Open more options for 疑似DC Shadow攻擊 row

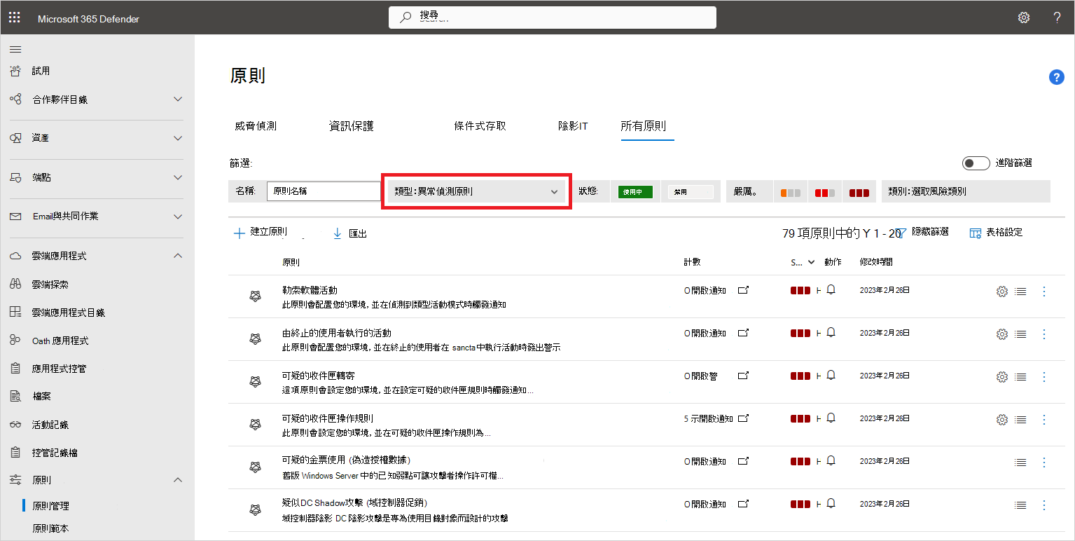1044,505
